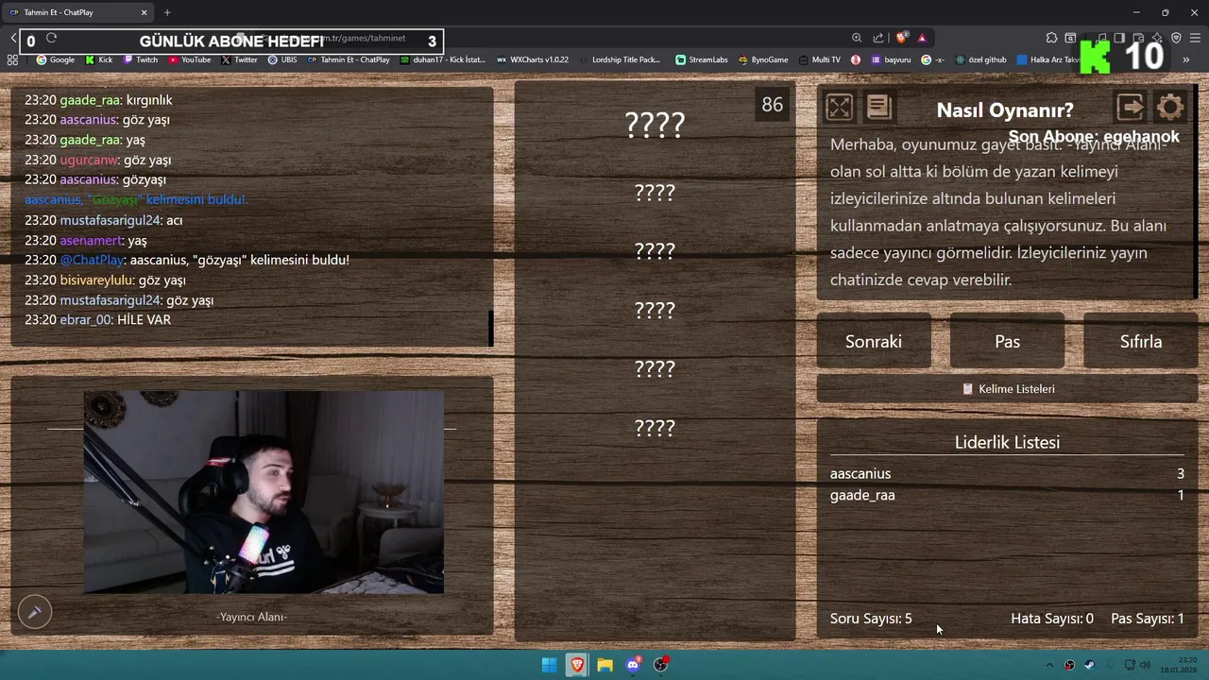Expand hidden system tray icons chevron

1048,665
